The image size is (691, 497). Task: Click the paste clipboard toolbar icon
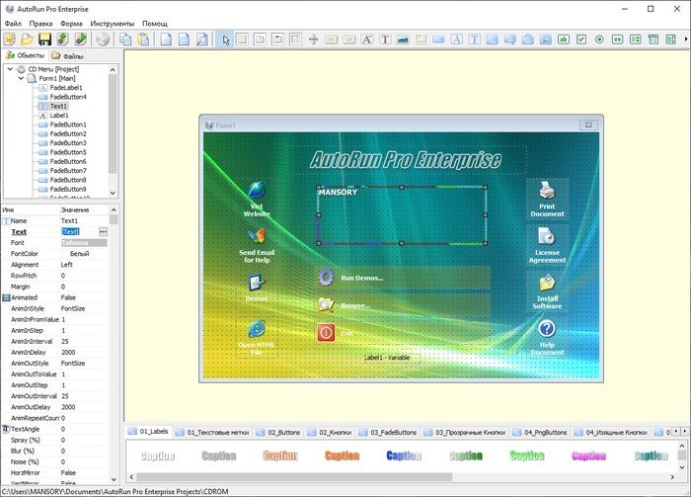(143, 40)
